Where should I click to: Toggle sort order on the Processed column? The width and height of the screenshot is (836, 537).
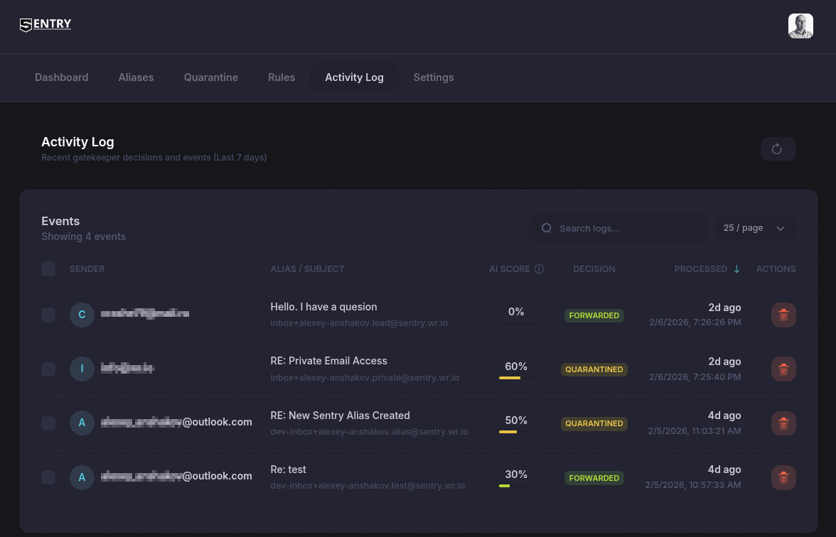pos(707,268)
